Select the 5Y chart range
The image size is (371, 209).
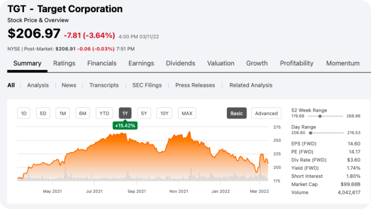(x=144, y=113)
